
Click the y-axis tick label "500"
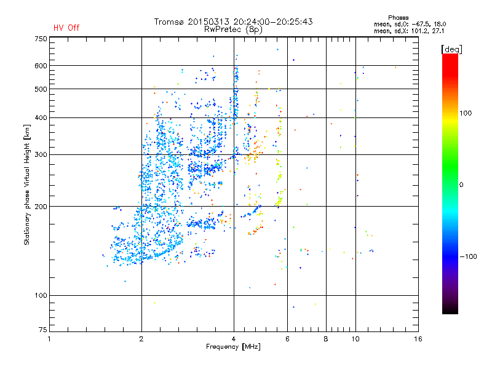click(41, 89)
